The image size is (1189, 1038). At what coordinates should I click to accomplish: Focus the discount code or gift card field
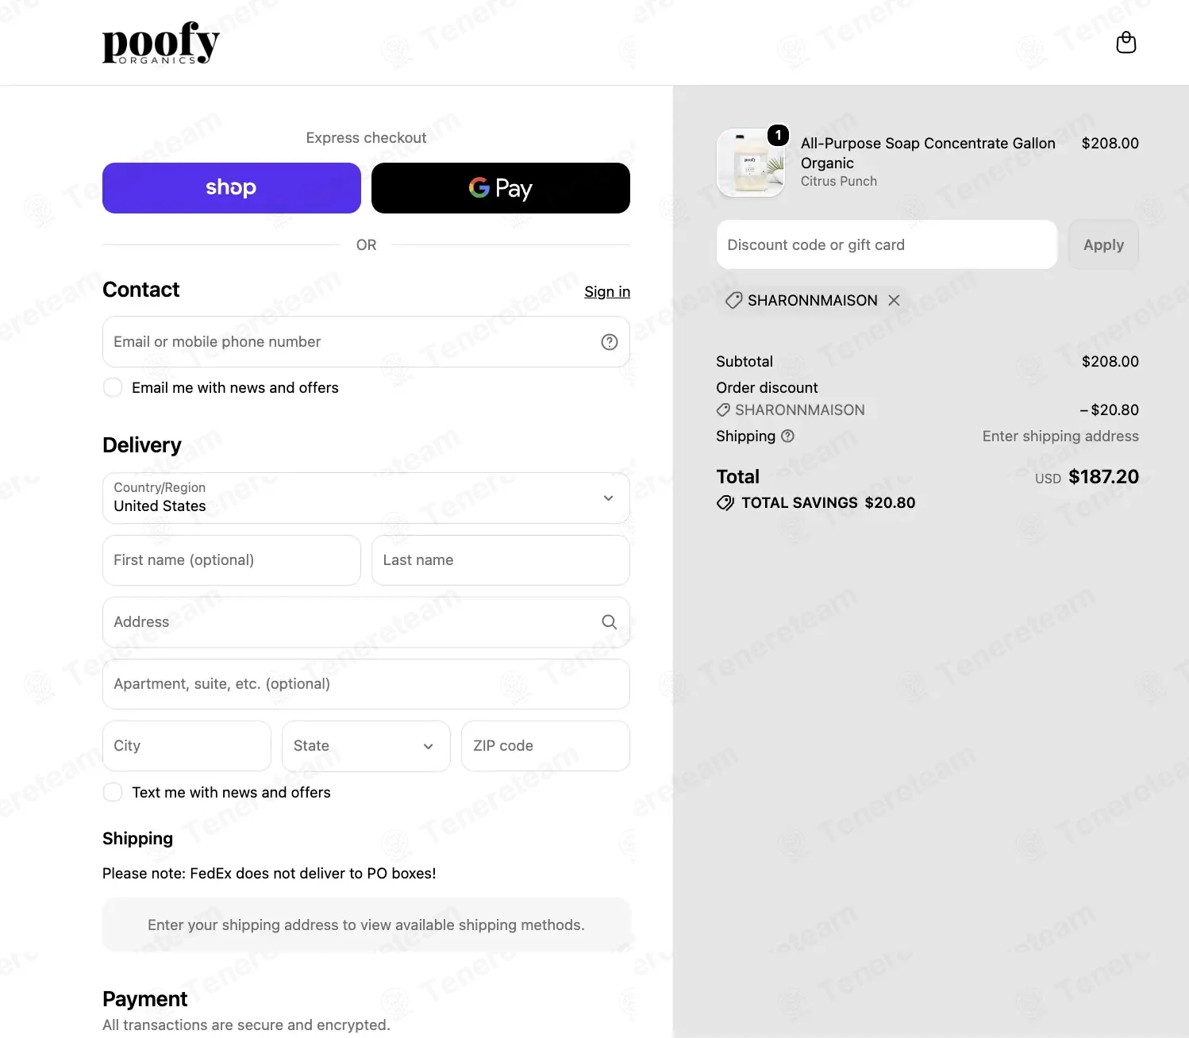pyautogui.click(x=887, y=244)
